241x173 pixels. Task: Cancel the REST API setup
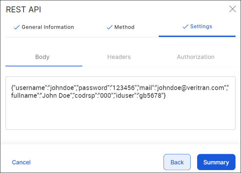(x=21, y=162)
